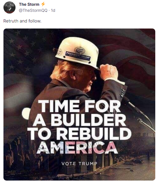Visit the @TheStormQQ handle link
The width and height of the screenshot is (157, 182).
point(33,10)
